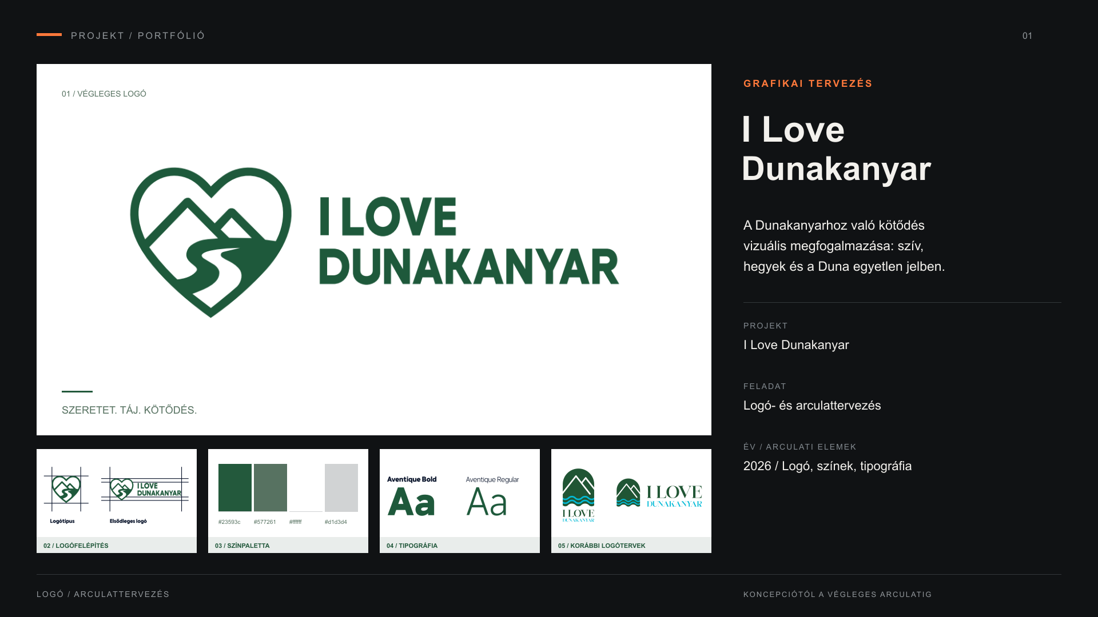Open the 03 / SZÍNPALETTA thumbnail
The image size is (1098, 617).
coord(288,501)
